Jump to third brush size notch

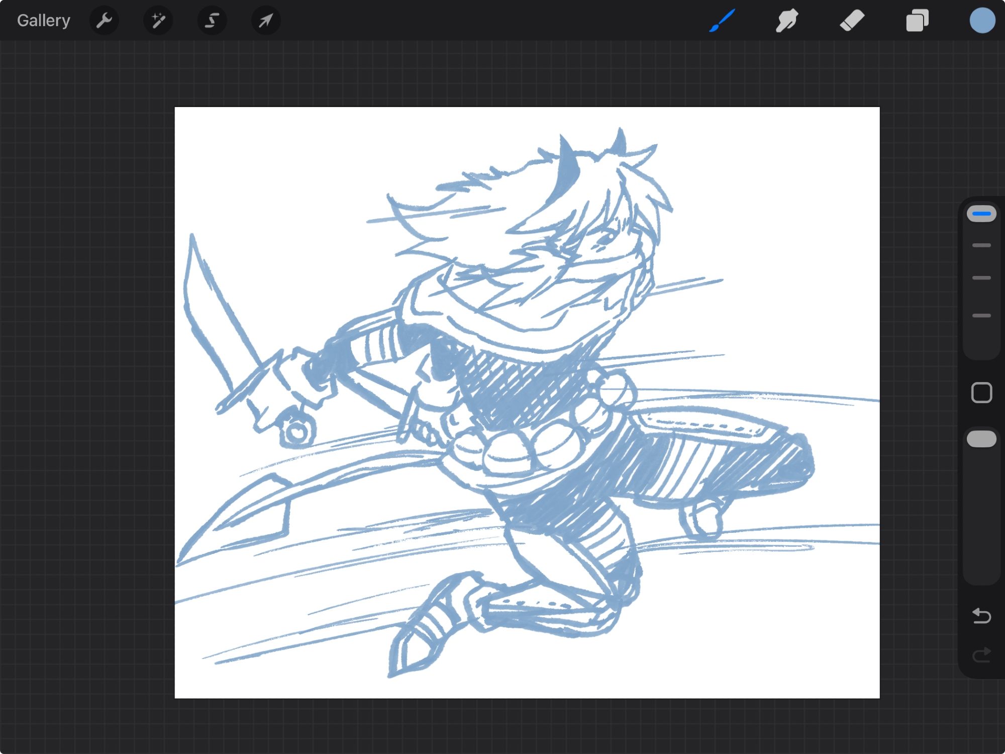[981, 277]
